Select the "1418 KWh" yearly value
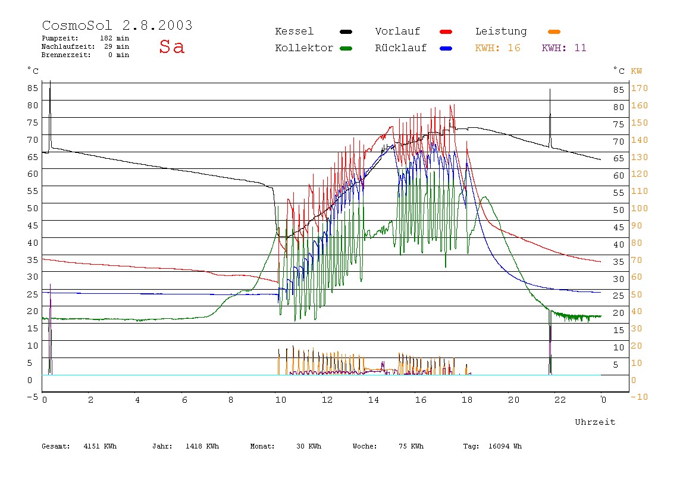The width and height of the screenshot is (683, 483). click(202, 446)
